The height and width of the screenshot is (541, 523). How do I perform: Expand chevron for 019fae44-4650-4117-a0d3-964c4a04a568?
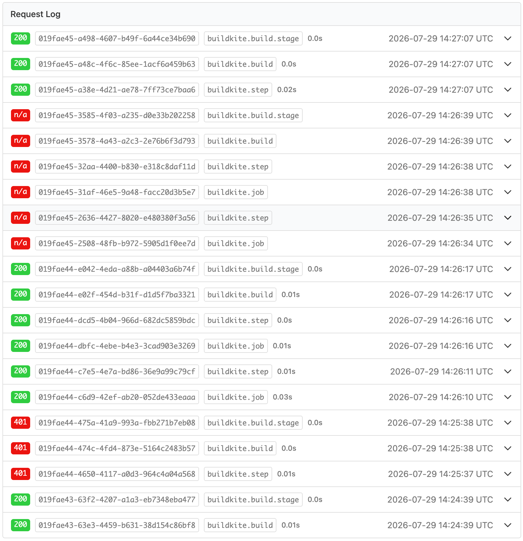[507, 474]
